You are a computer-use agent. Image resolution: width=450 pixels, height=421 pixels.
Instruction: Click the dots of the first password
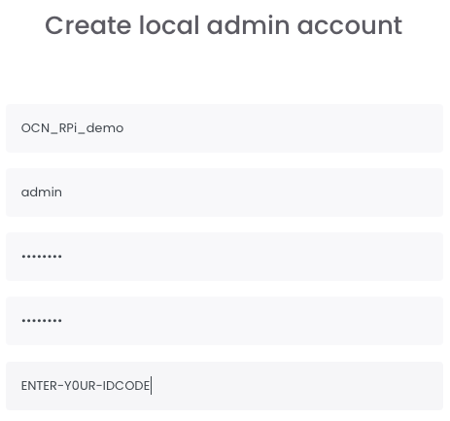tap(42, 257)
